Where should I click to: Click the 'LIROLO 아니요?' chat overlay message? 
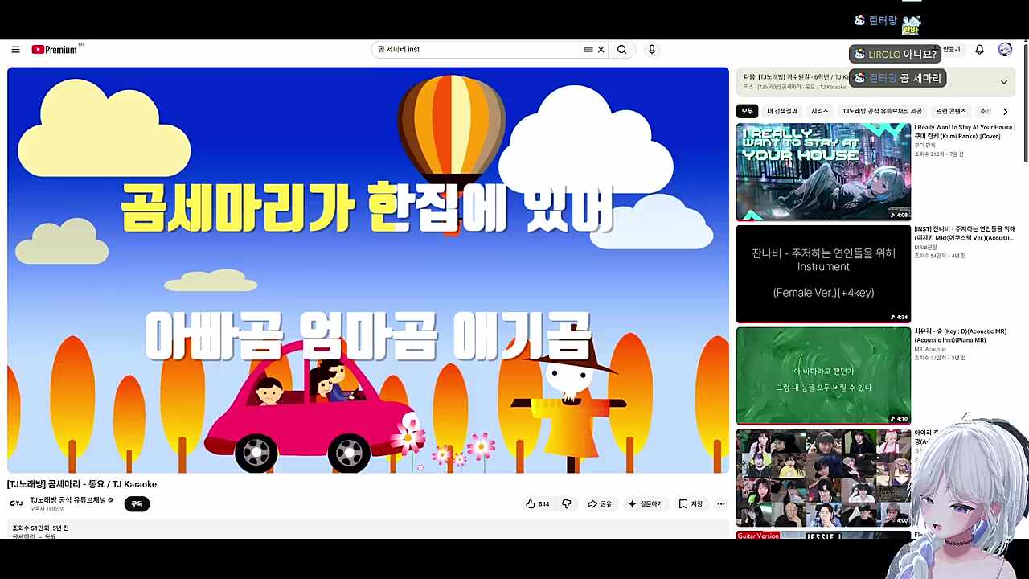895,54
